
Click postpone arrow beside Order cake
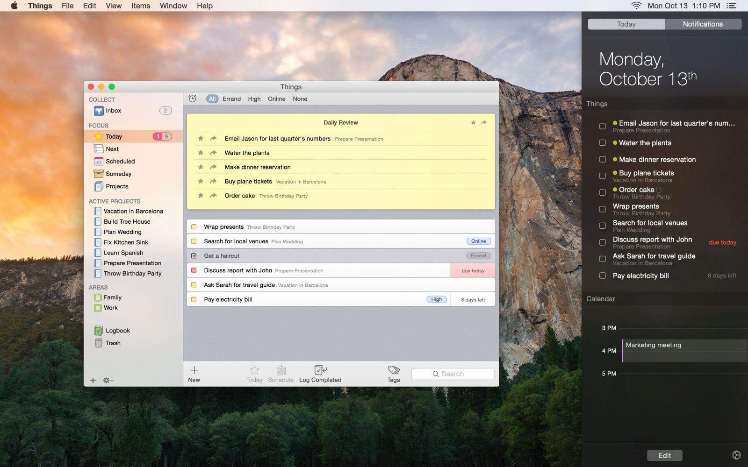(x=213, y=196)
